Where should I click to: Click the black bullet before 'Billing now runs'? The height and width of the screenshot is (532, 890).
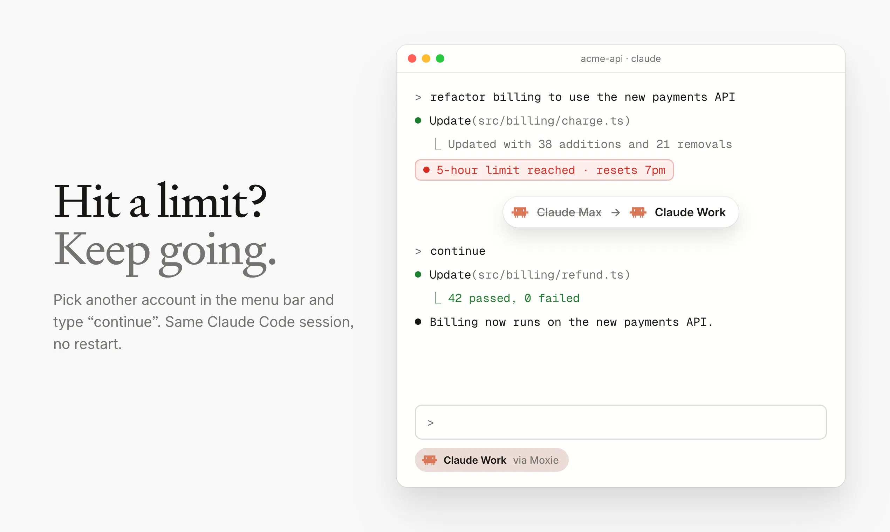(x=418, y=322)
